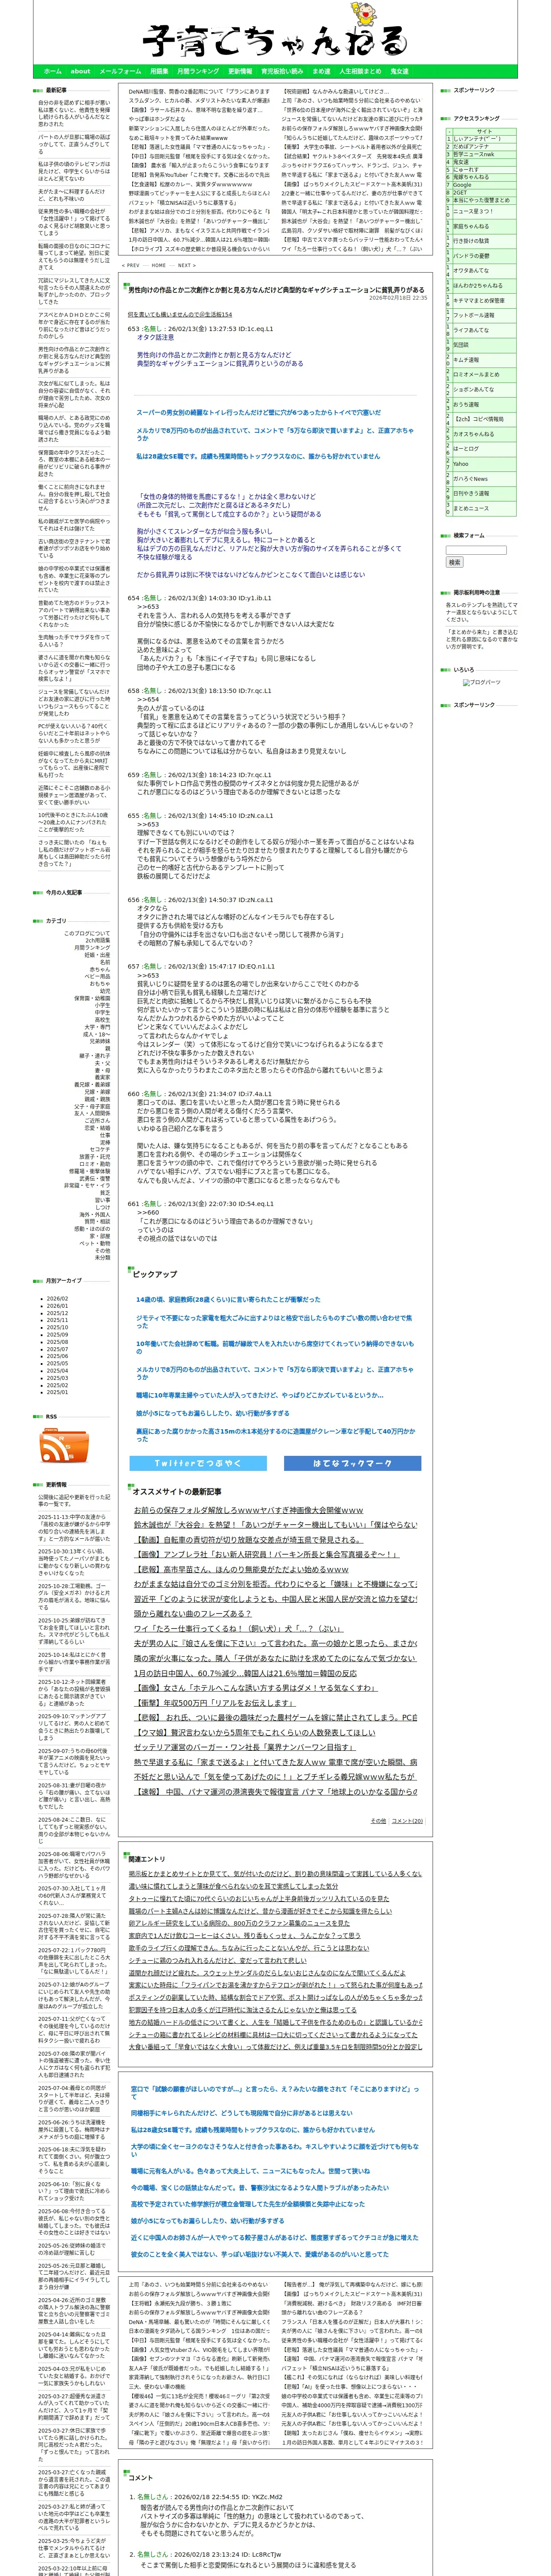Open the 2026/02 monthly archive
The height and width of the screenshot is (2576, 551).
pos(57,1299)
